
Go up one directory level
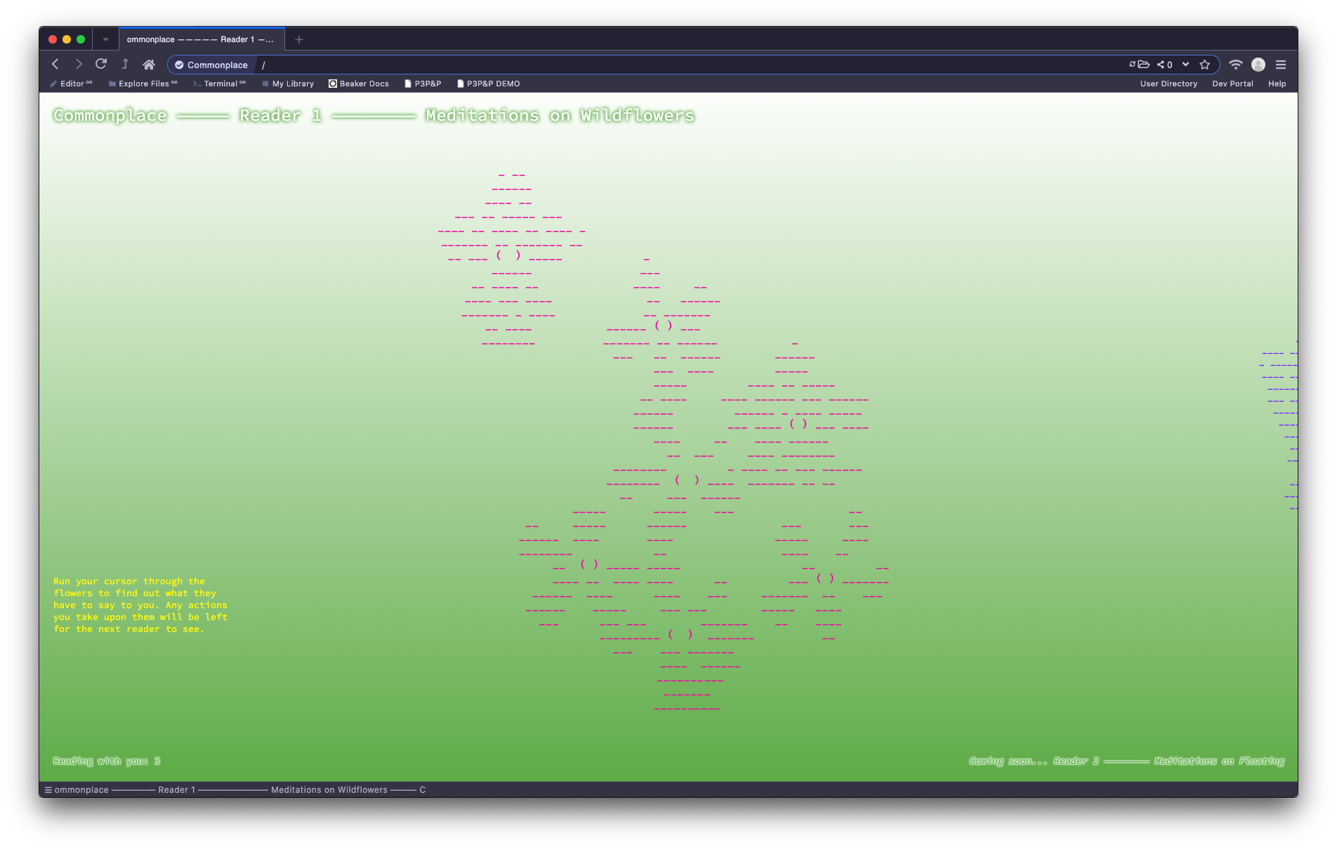pos(125,64)
